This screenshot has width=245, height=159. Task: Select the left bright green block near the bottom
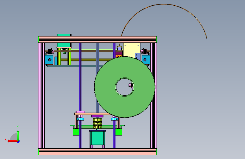click(76, 132)
